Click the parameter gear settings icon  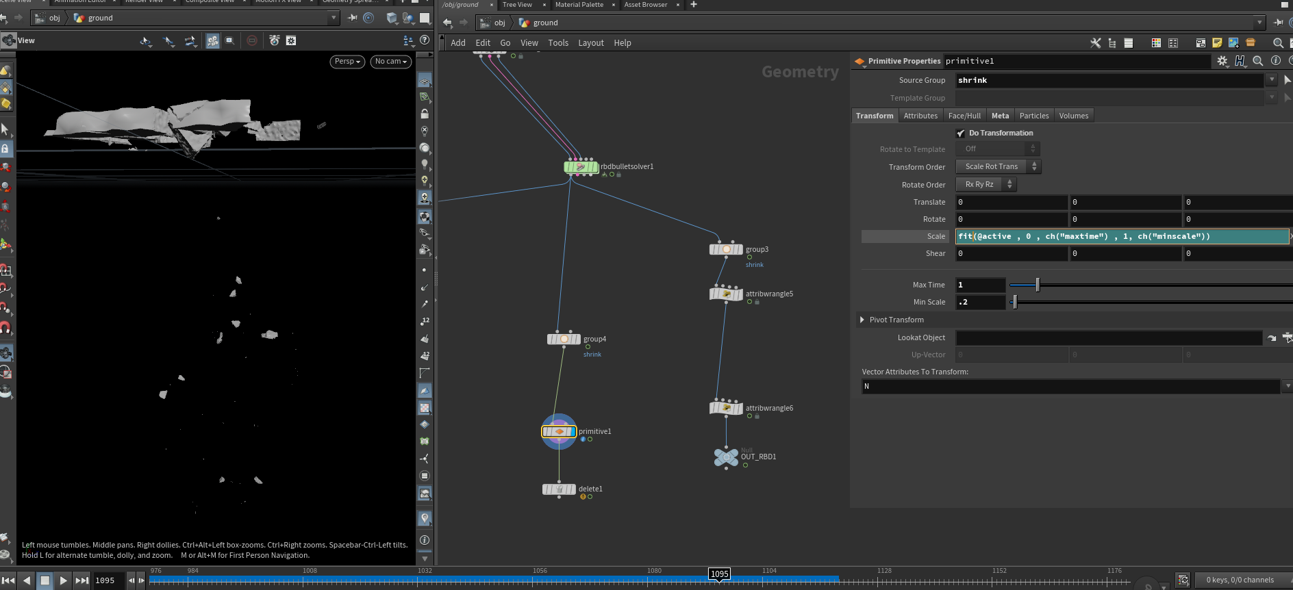[1222, 61]
